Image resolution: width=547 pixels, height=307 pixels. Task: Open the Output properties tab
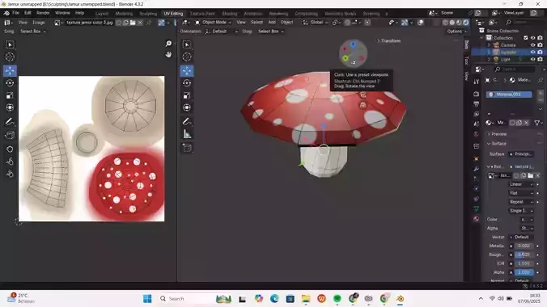pyautogui.click(x=476, y=104)
